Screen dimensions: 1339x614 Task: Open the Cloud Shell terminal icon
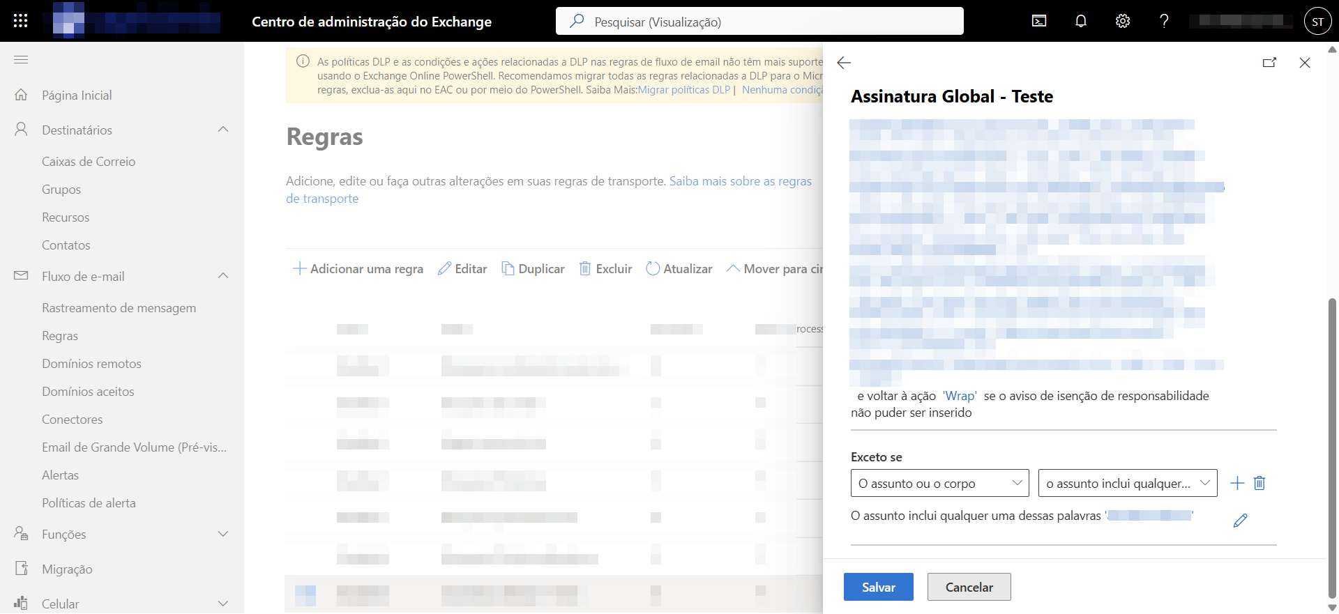[1039, 21]
